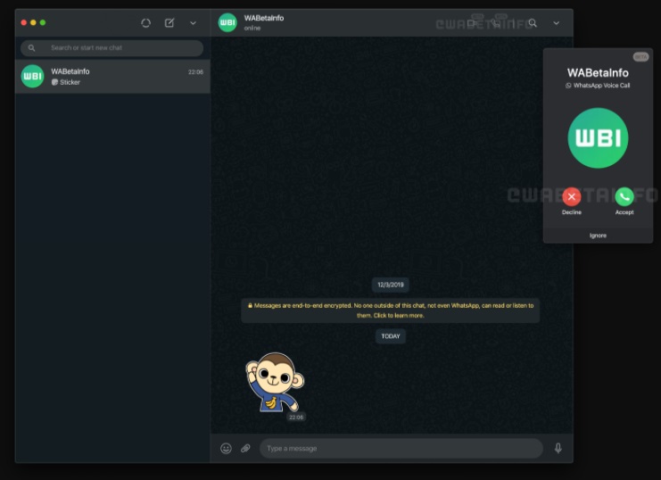This screenshot has height=480, width=661.
Task: Click the online status in chat header
Action: coord(252,29)
